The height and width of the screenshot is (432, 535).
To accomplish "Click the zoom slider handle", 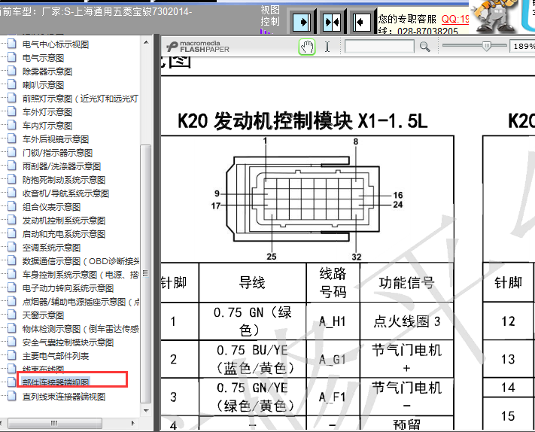I will click(x=487, y=46).
